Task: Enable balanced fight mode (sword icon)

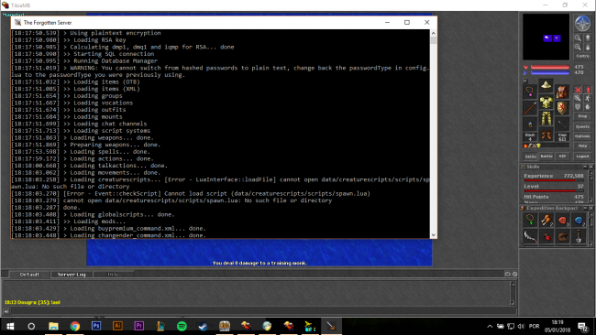Action: tap(578, 99)
